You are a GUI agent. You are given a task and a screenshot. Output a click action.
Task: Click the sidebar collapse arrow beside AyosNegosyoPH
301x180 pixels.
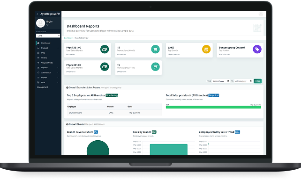[x=37, y=14]
